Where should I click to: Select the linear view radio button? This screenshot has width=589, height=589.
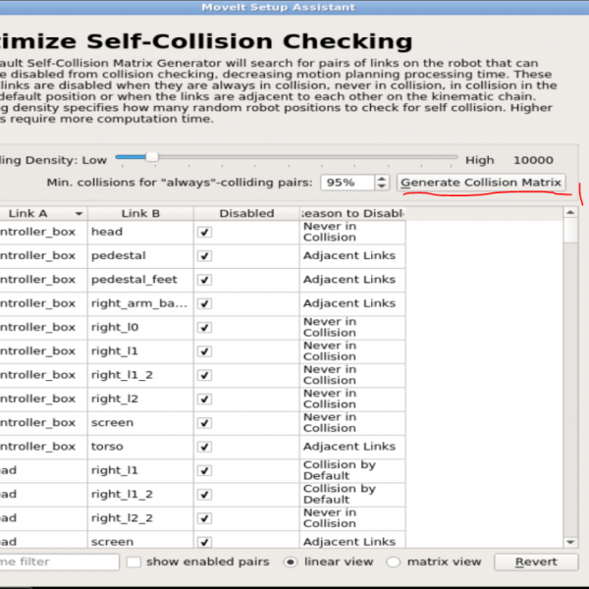(x=290, y=562)
